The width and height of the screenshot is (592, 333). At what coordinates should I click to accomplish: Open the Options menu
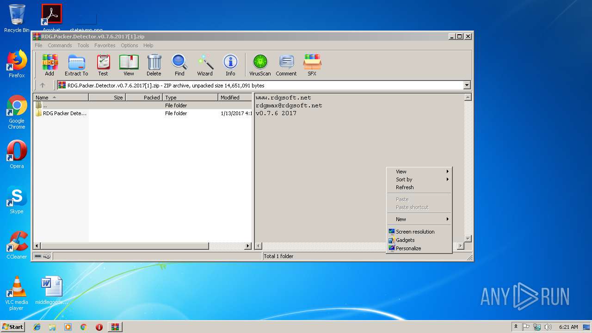pyautogui.click(x=129, y=45)
